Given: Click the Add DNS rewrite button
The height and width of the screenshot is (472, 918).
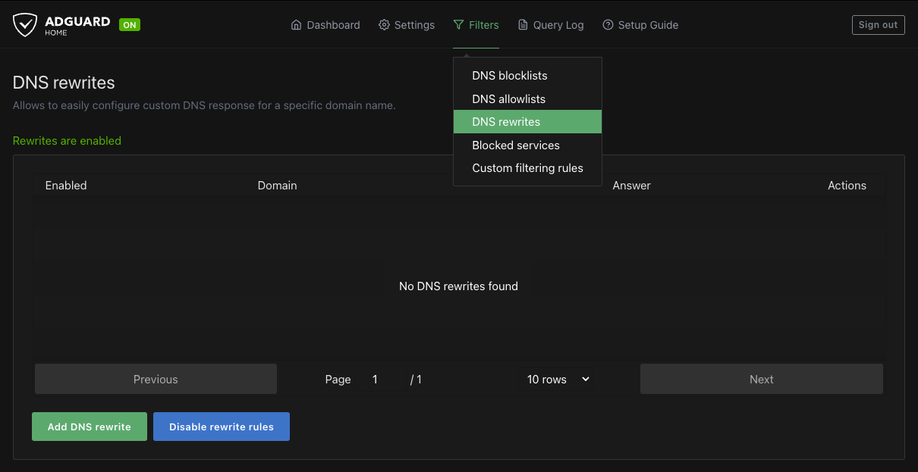Looking at the screenshot, I should click(90, 427).
